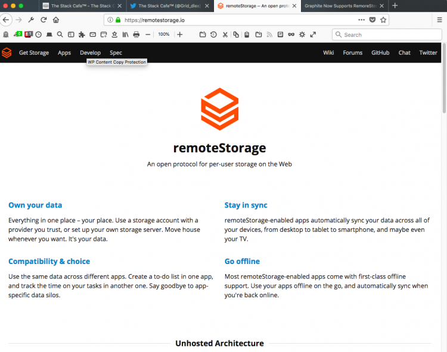
Task: Open page actions three-dot menu
Action: coord(361,20)
